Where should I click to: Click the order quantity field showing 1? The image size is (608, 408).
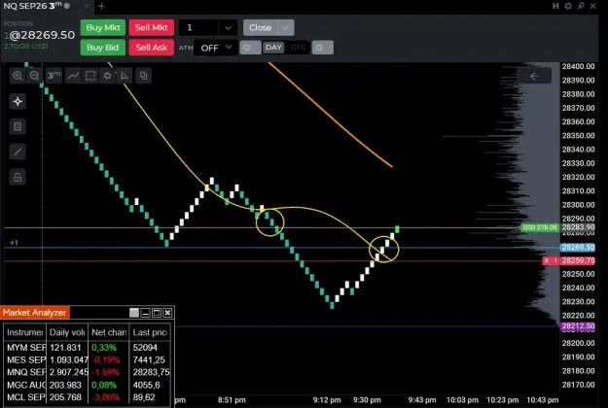point(199,28)
